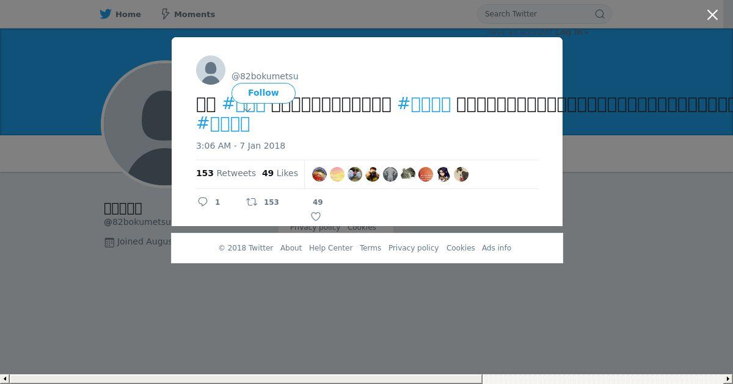Viewport: 733px width, 384px height.
Task: Click the reply speech bubble icon
Action: pos(203,202)
